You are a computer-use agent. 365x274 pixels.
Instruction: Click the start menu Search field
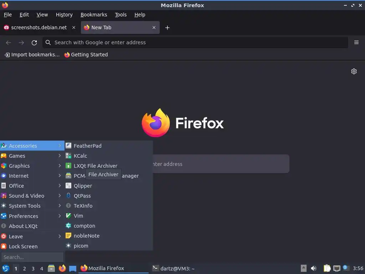pos(32,257)
